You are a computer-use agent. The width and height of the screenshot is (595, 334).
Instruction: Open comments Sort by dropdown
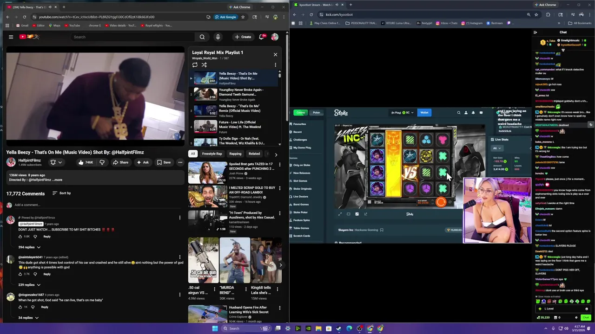(61, 193)
